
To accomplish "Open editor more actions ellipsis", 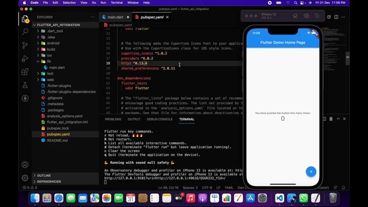I will (x=343, y=17).
